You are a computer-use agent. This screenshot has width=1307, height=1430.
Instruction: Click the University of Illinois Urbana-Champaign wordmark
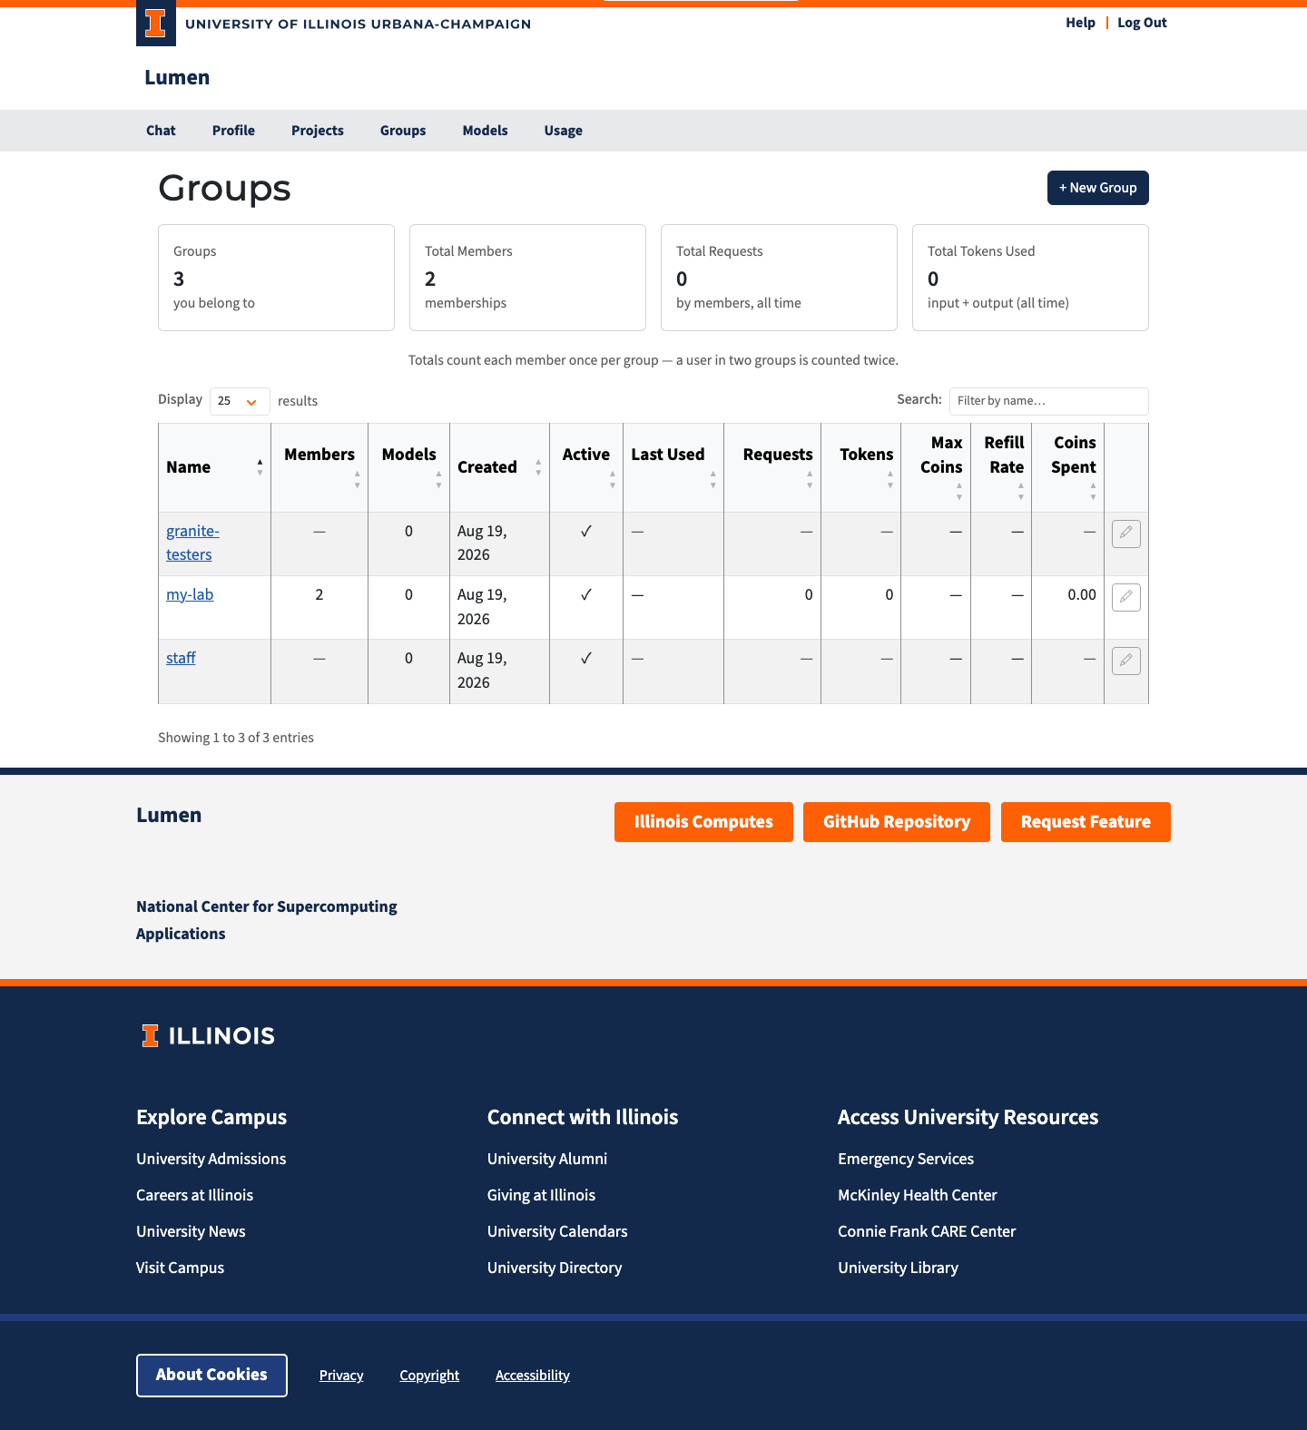(358, 24)
